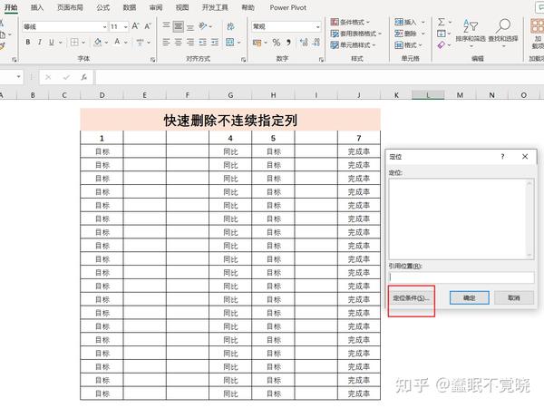Click the clear eraser icon
Viewport: 544px width, 408px height.
(x=441, y=44)
